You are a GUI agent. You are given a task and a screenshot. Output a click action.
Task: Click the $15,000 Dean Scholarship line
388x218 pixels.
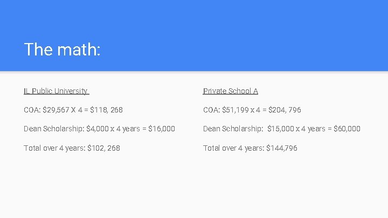tap(282, 129)
